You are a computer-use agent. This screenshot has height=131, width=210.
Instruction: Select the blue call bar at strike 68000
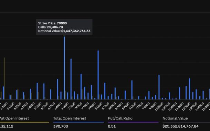[x=57, y=89]
